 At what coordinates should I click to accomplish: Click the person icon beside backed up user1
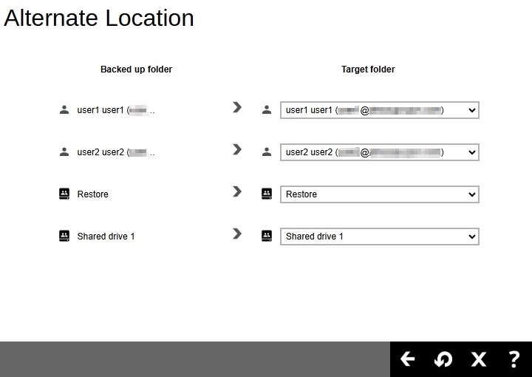click(x=64, y=110)
